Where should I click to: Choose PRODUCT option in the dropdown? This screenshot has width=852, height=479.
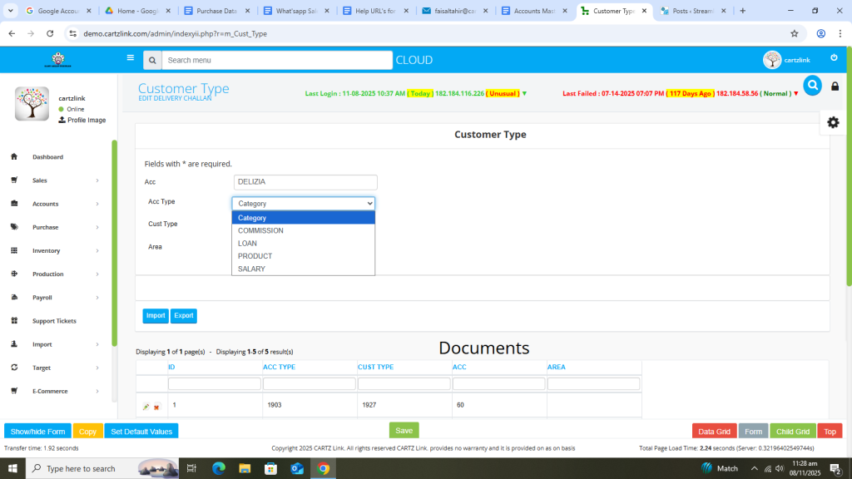[255, 256]
